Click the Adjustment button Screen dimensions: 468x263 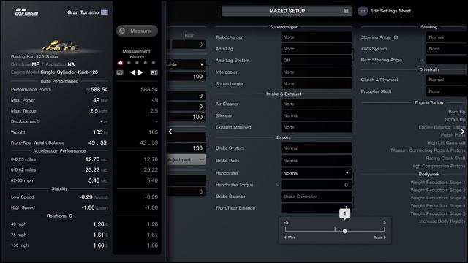[186, 160]
